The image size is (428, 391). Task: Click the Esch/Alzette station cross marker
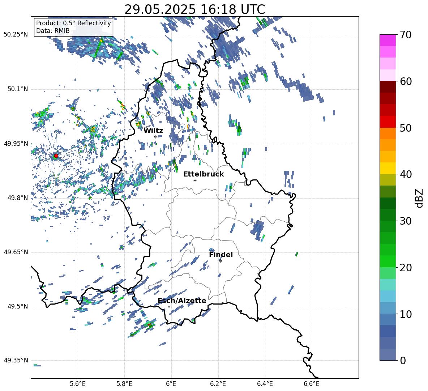169,307
